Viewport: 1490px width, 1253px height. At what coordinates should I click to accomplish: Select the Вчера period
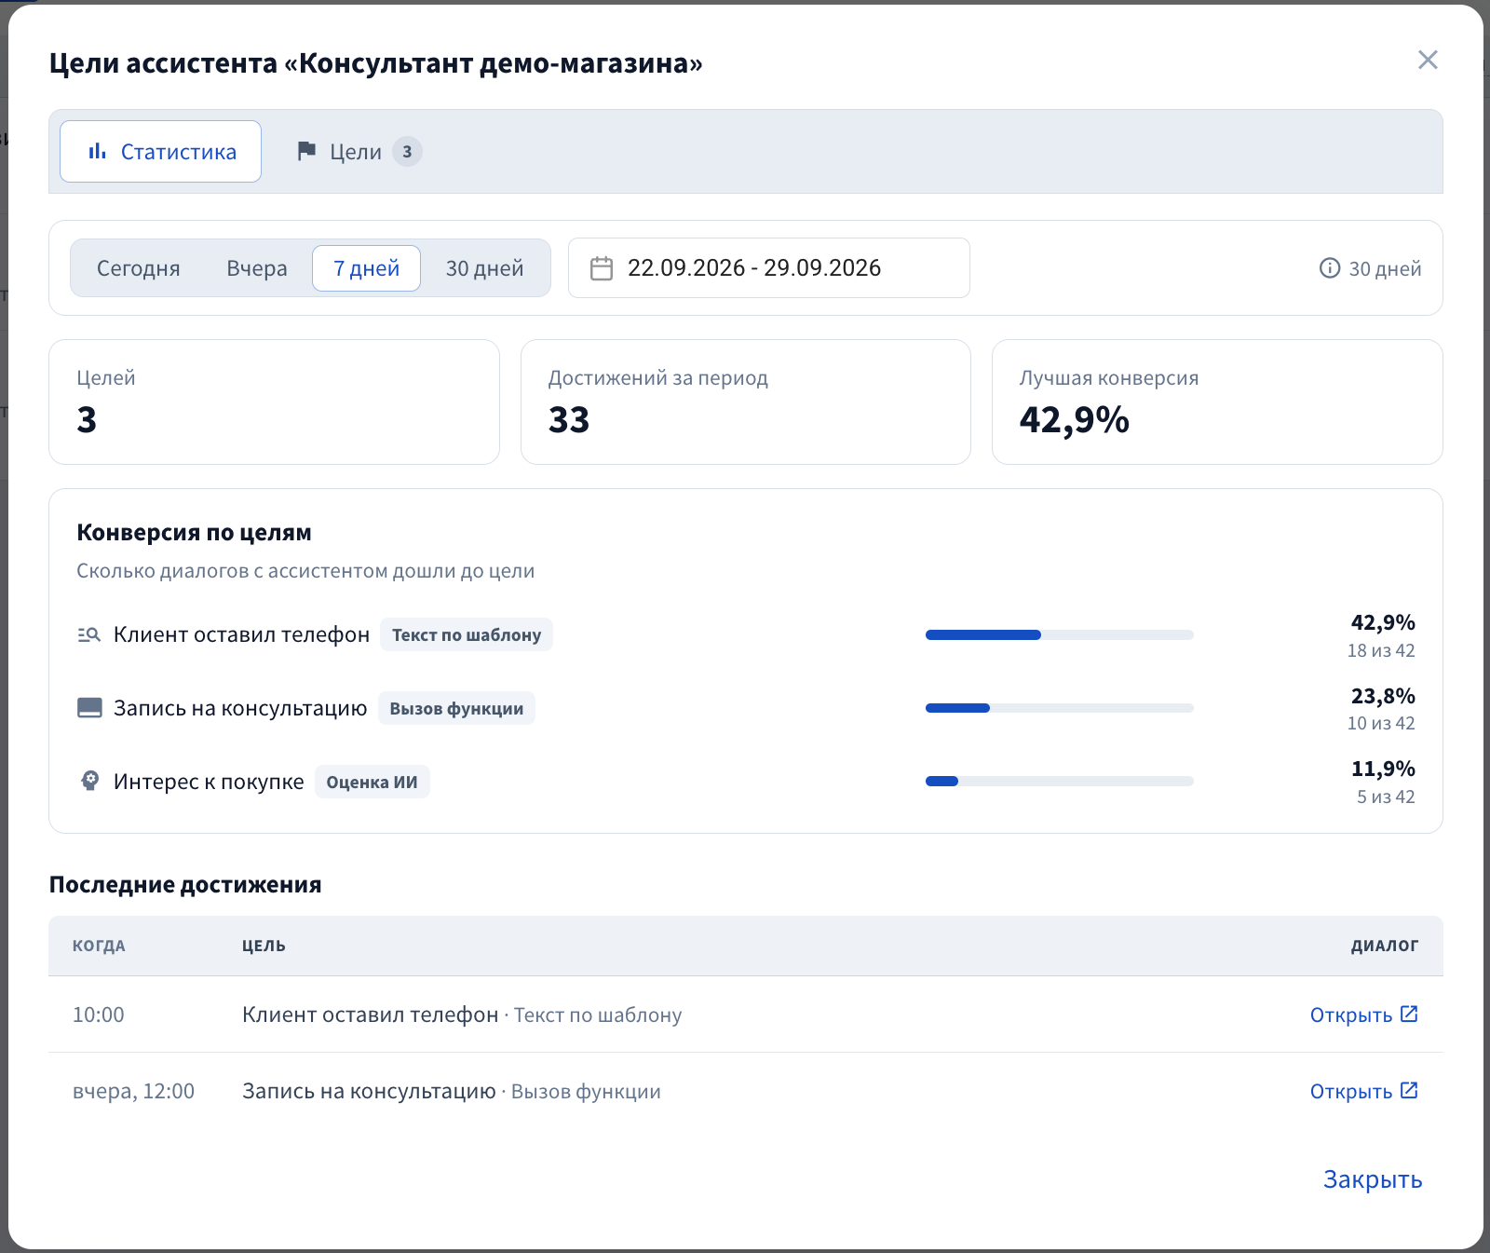point(257,268)
